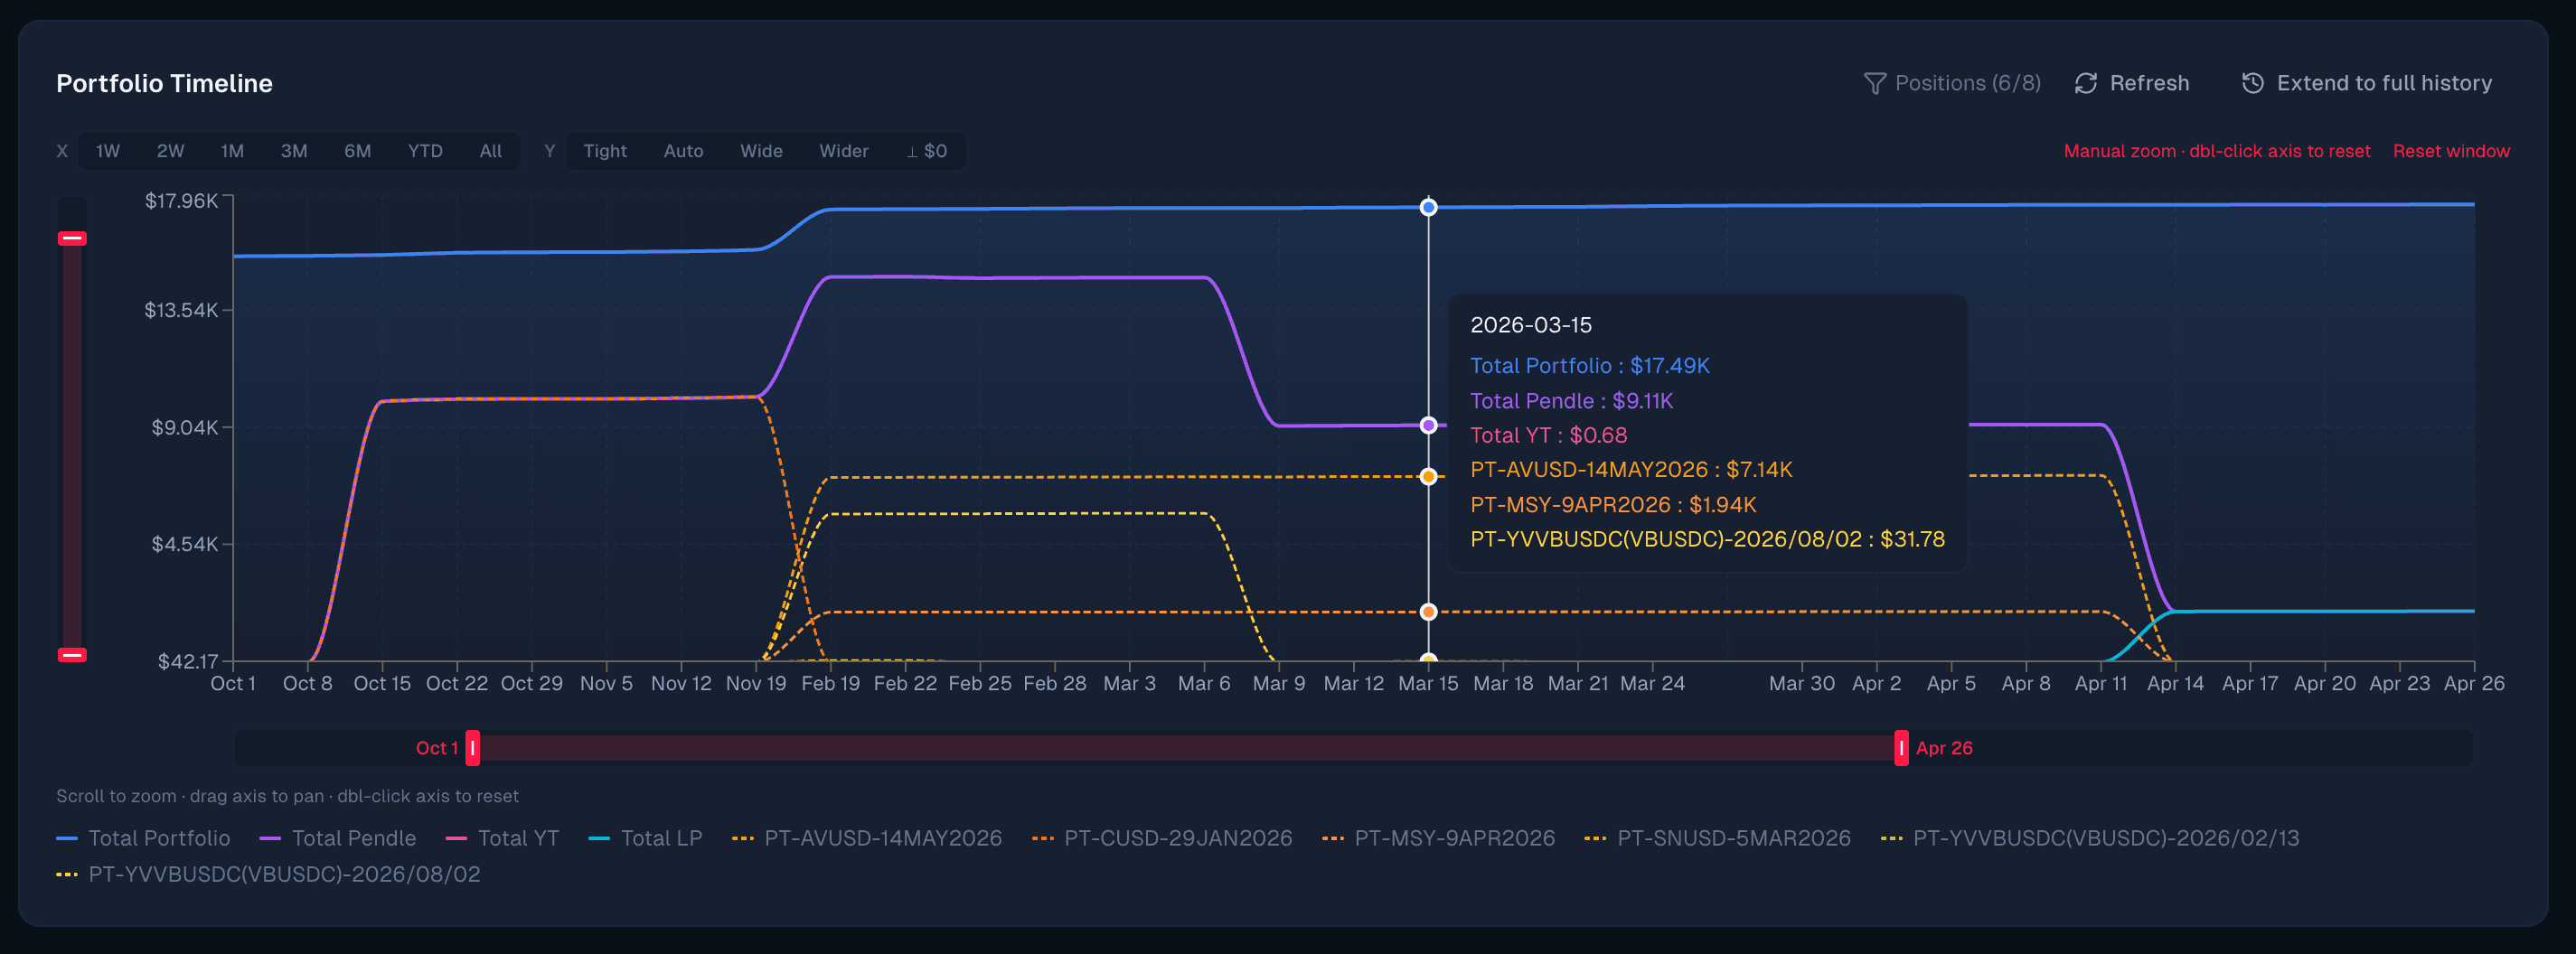This screenshot has width=2576, height=954.
Task: Toggle Total YT legend series
Action: 502,838
